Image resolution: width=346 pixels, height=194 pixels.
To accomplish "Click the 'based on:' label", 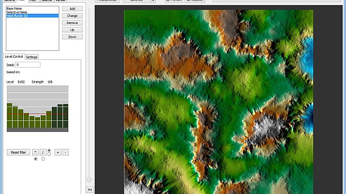I will coord(13,72).
